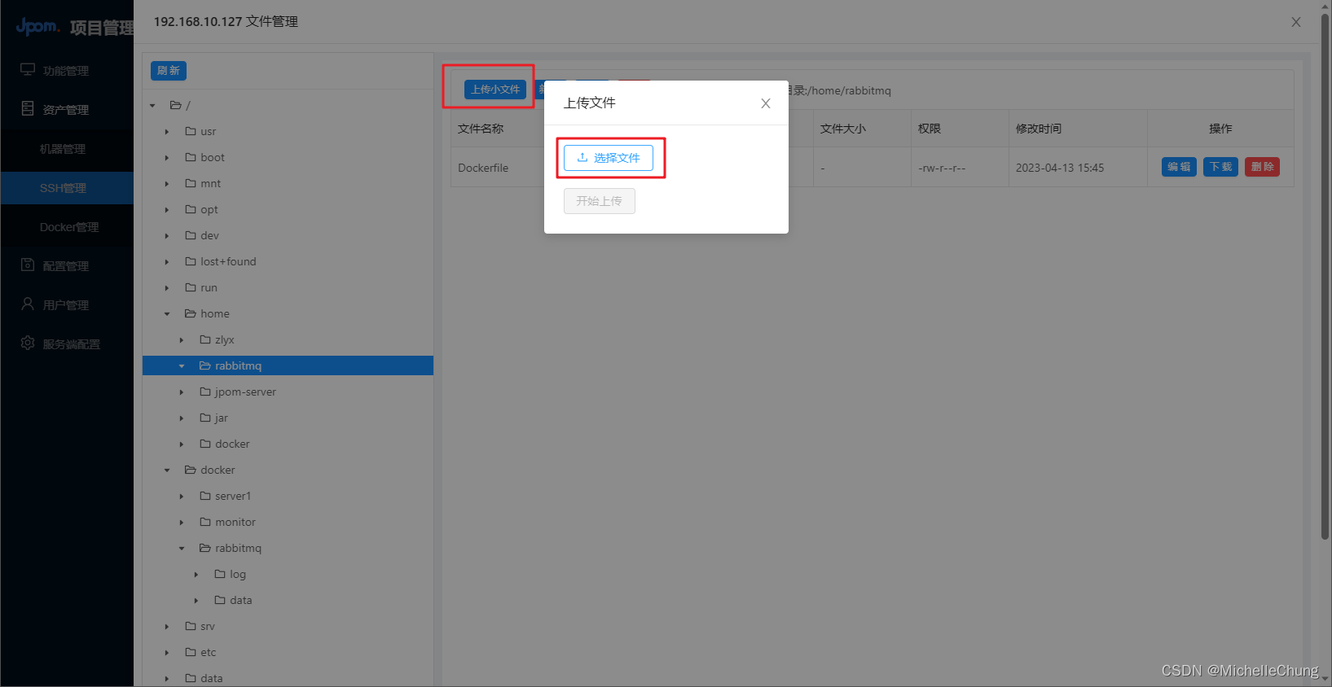Click the 文件大小 column header

(x=842, y=129)
